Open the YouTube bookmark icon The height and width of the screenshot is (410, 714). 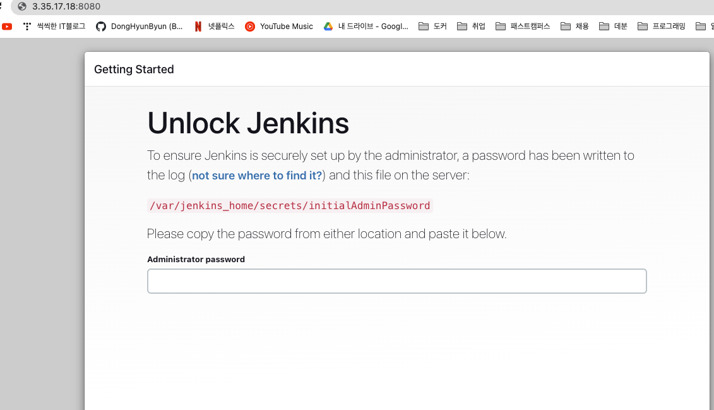click(x=7, y=27)
